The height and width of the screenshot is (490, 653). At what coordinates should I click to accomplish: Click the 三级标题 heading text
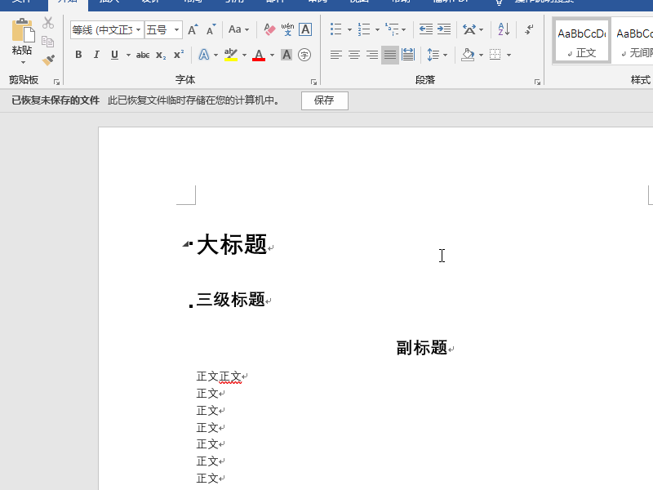click(231, 299)
